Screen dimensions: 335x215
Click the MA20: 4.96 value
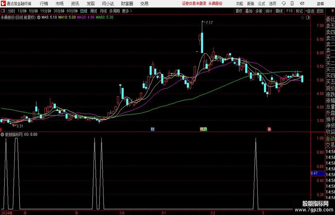click(86, 17)
